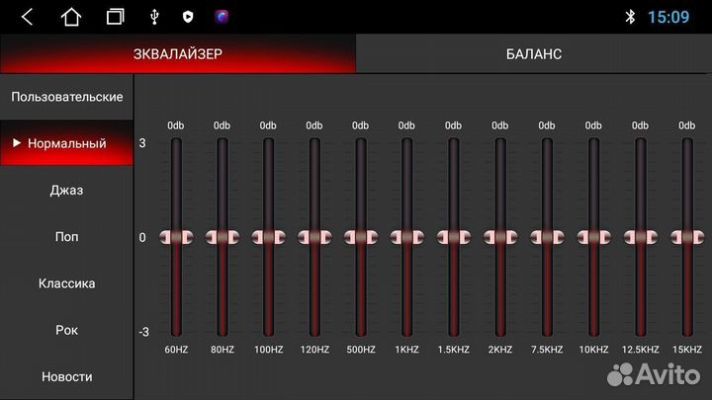Viewport: 712px width, 400px height.
Task: Select the Новости equalizer preset
Action: [x=66, y=376]
